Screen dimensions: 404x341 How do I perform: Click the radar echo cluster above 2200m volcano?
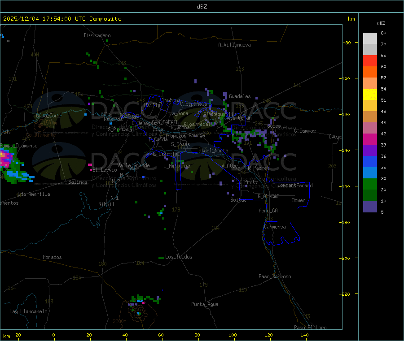[x=144, y=300]
